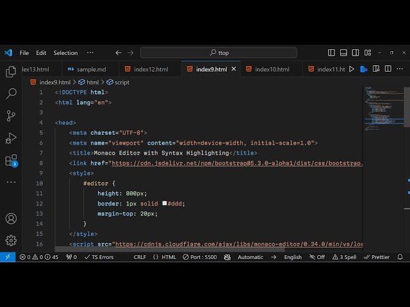The height and width of the screenshot is (307, 410).
Task: Expand the hidden menus via the ellipsis
Action: (90, 53)
